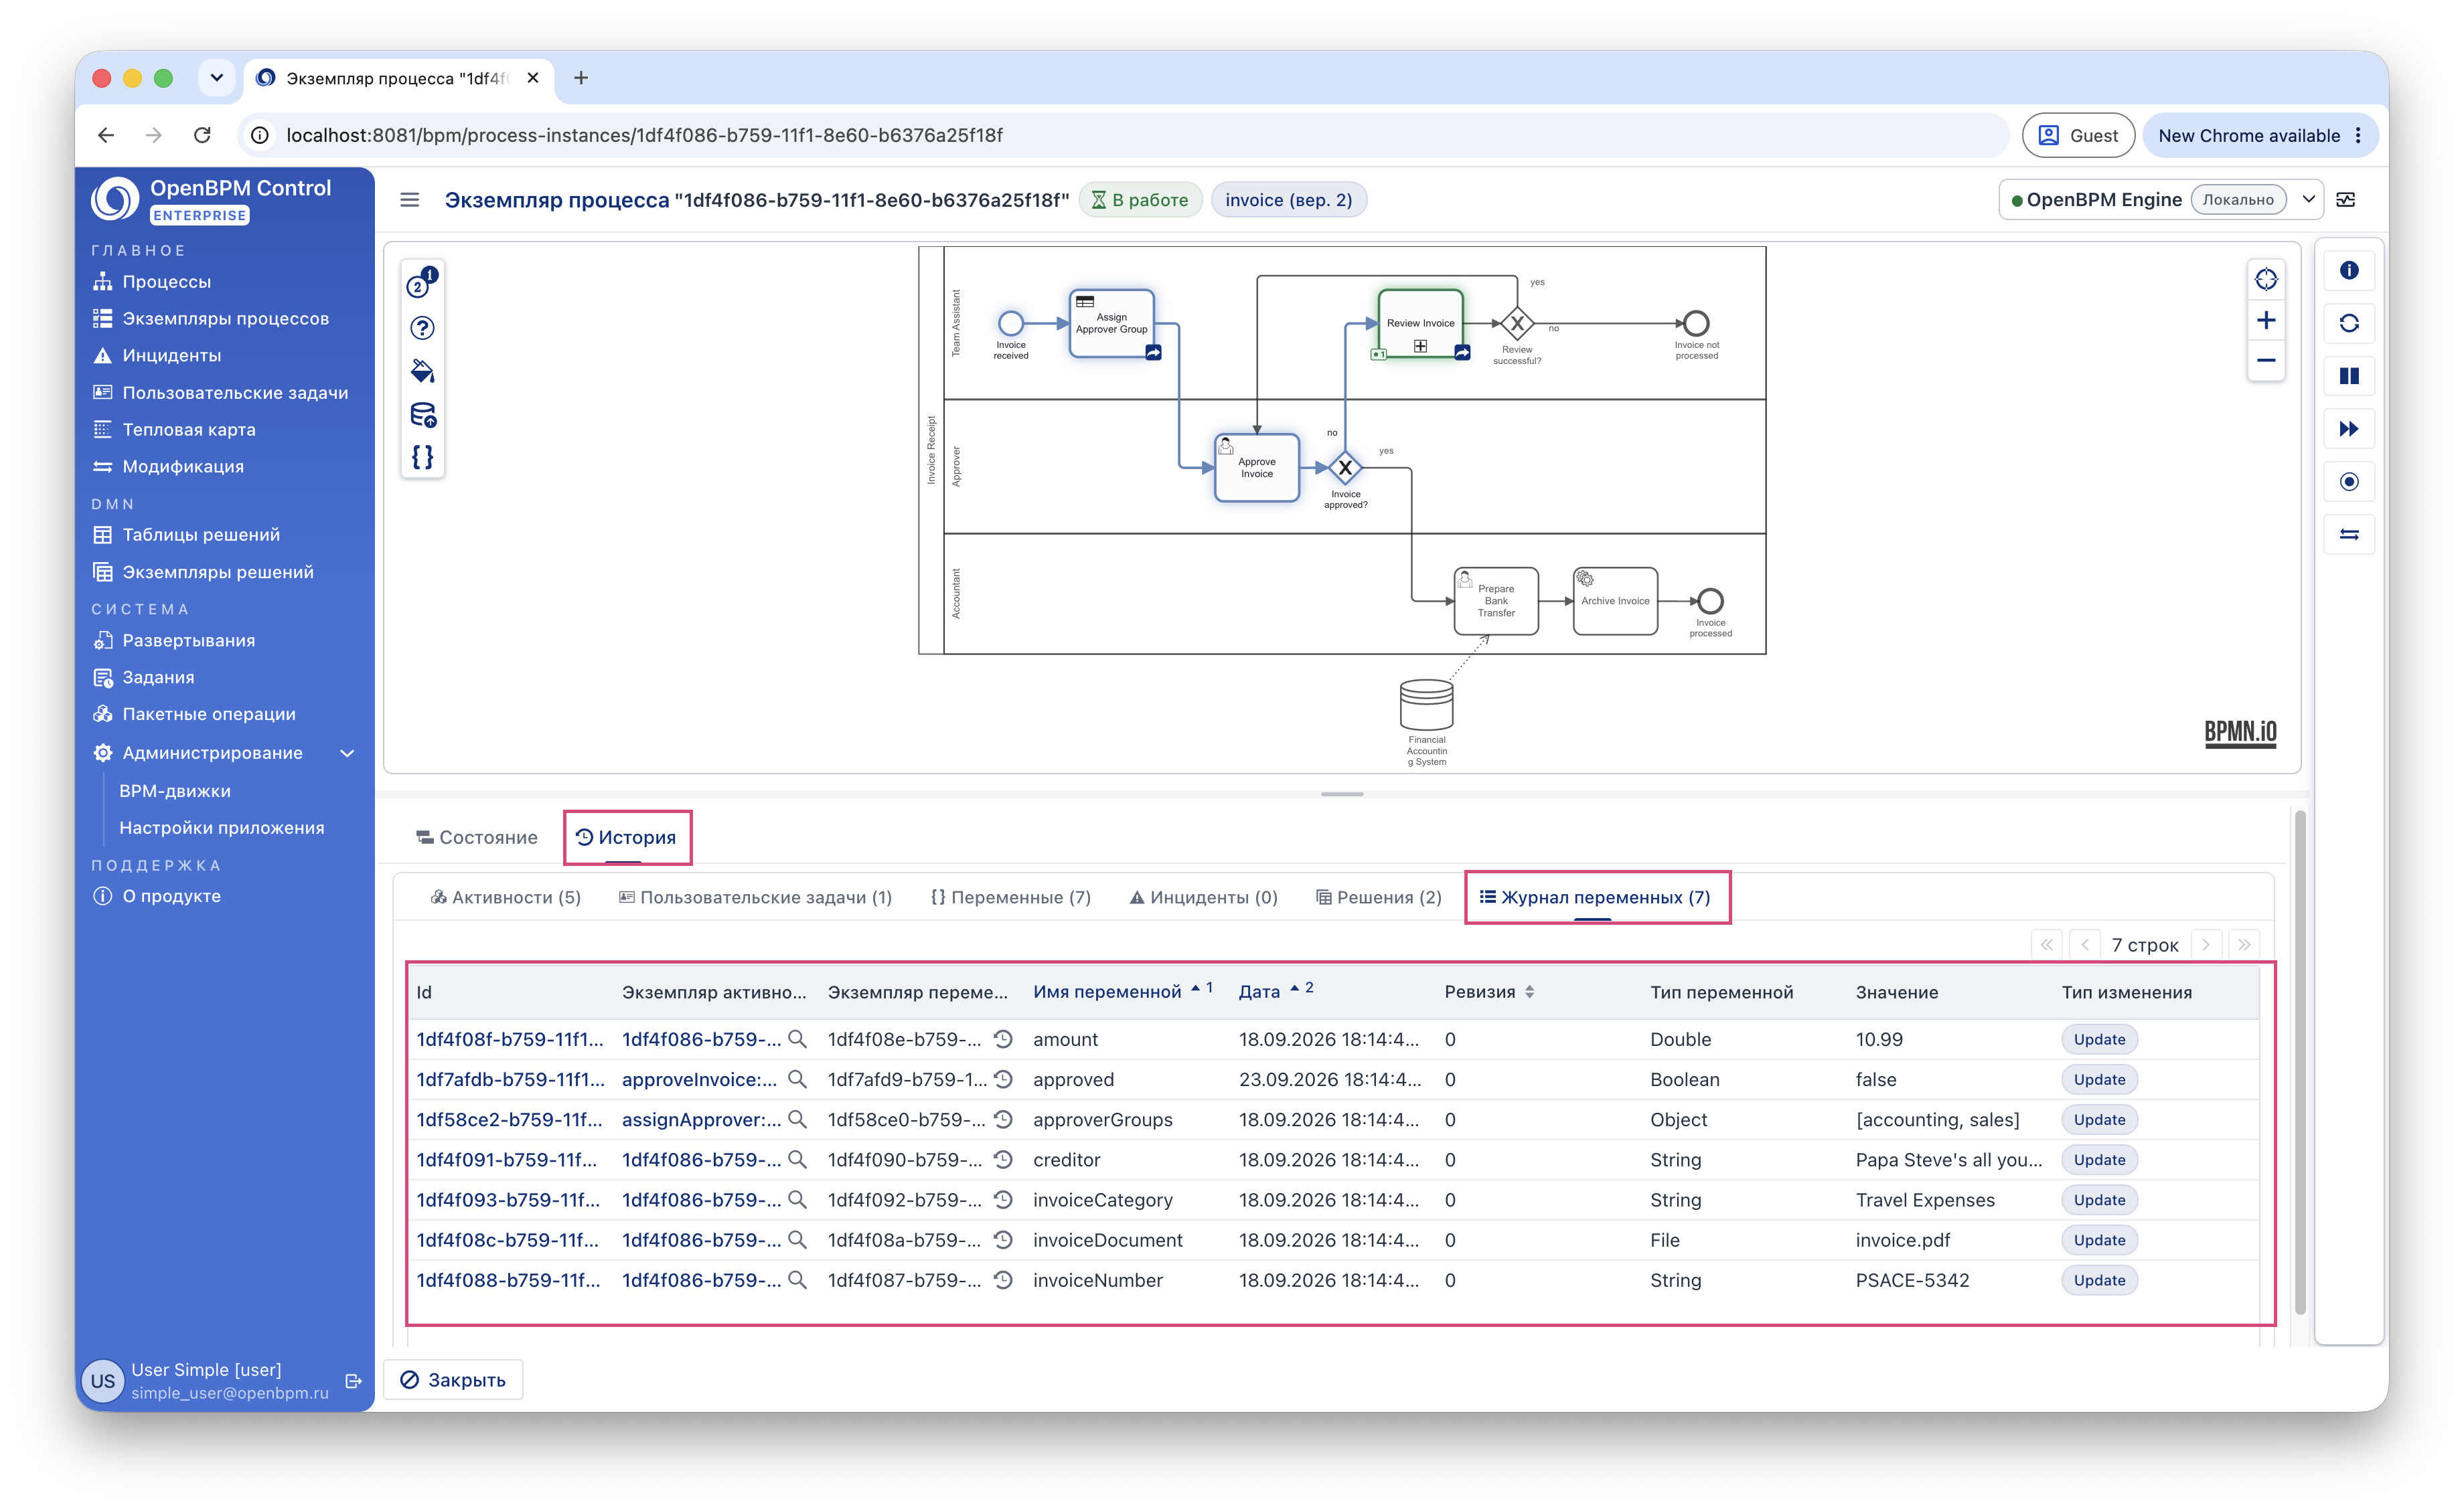Click magnifier icon in amount row
This screenshot has width=2464, height=1511.
pyautogui.click(x=797, y=1039)
